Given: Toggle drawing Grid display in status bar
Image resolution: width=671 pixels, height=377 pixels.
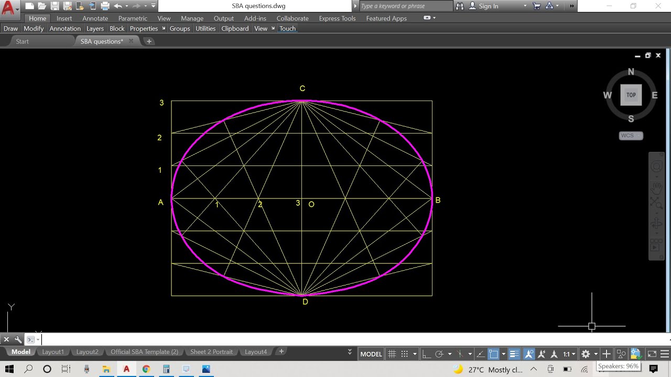Looking at the screenshot, I should pyautogui.click(x=392, y=354).
